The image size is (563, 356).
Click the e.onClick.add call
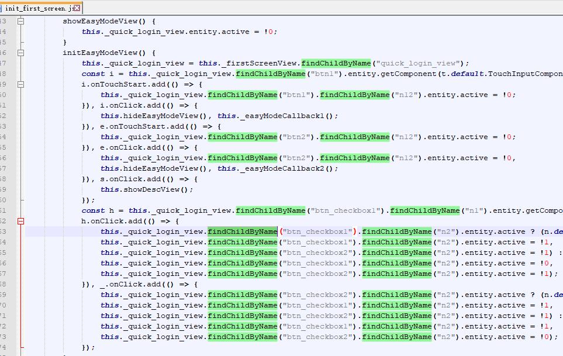130,147
